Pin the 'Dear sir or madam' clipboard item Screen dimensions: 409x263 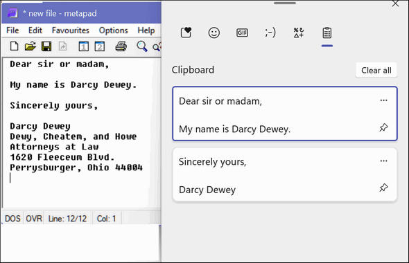click(x=383, y=127)
